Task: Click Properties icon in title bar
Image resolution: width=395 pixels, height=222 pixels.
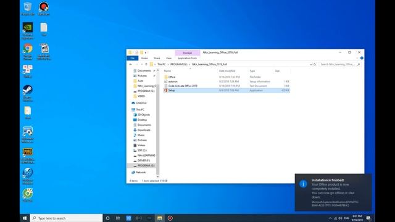Action: click(136, 52)
